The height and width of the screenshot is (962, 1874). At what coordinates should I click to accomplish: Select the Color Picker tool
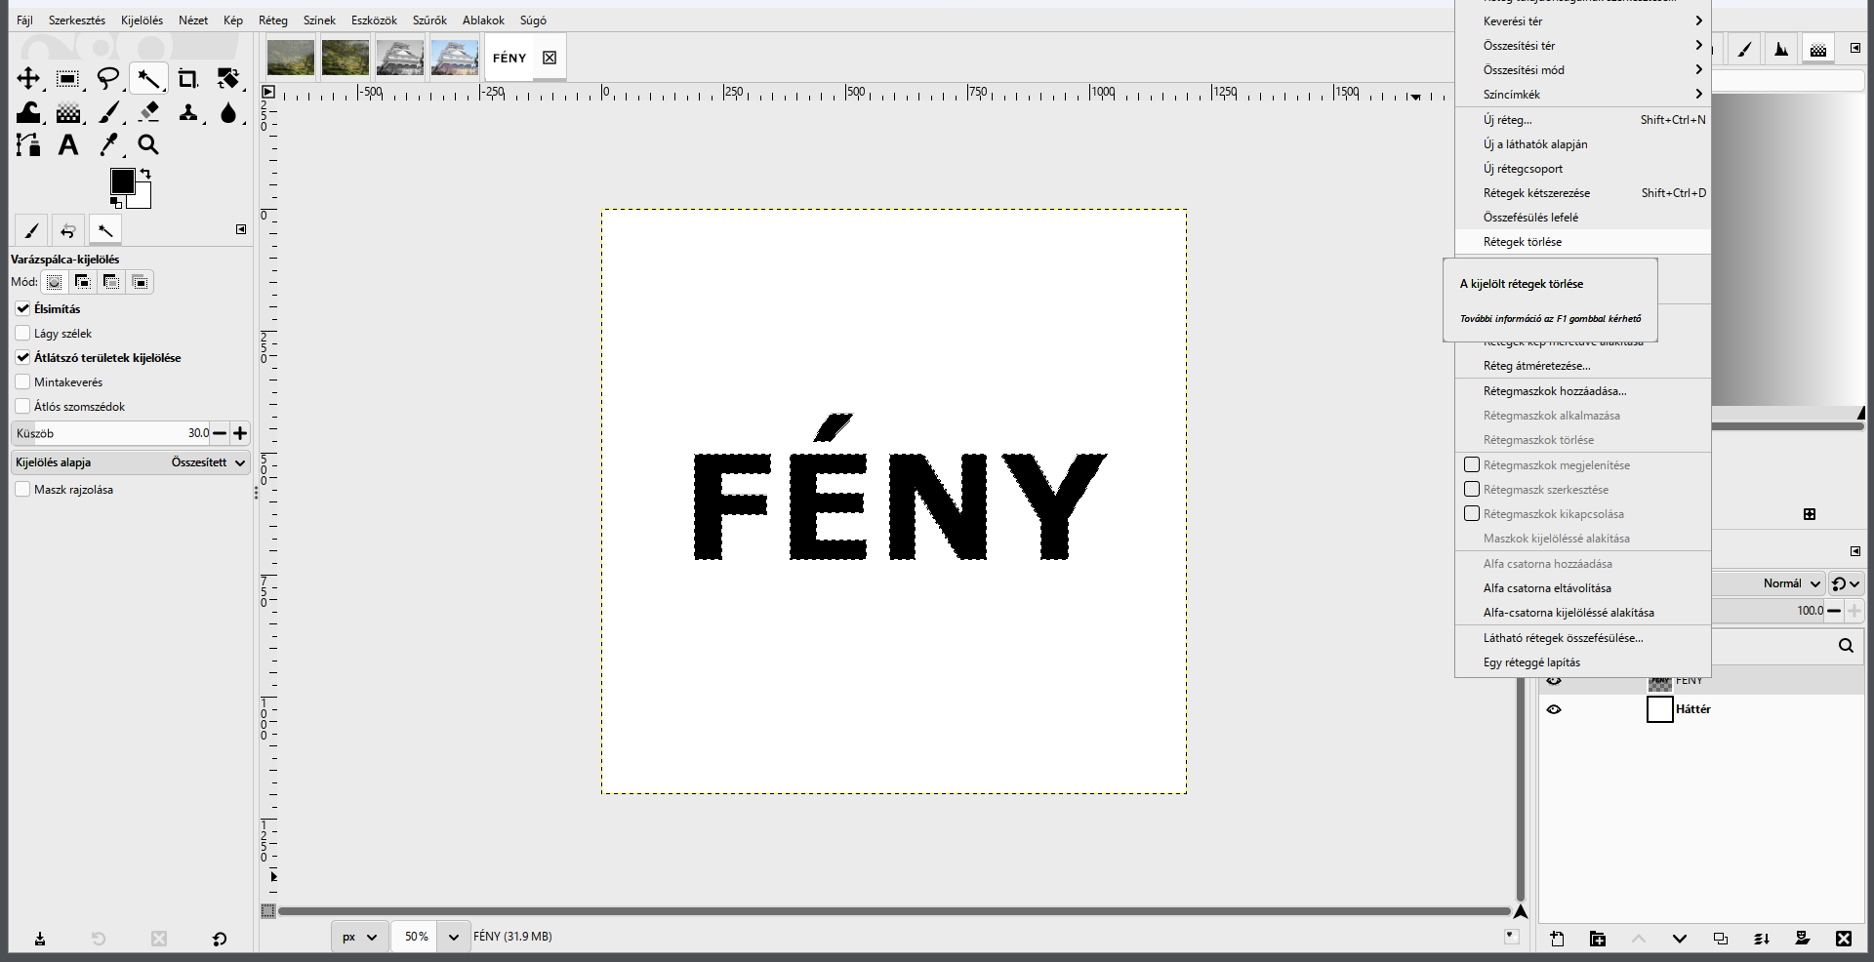tap(108, 145)
